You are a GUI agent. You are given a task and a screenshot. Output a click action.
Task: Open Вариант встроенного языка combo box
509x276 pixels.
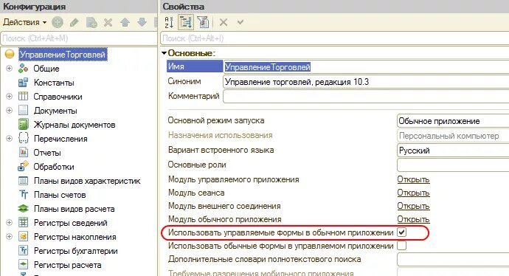click(453, 151)
